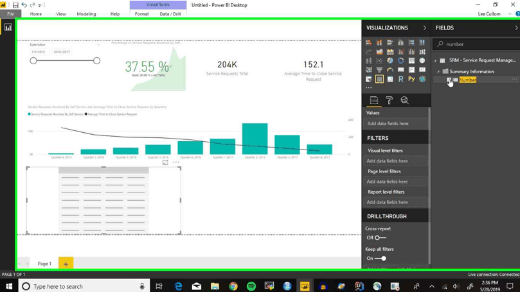Select the line and clustered column visual
The height and width of the screenshot is (292, 520).
tap(411, 51)
